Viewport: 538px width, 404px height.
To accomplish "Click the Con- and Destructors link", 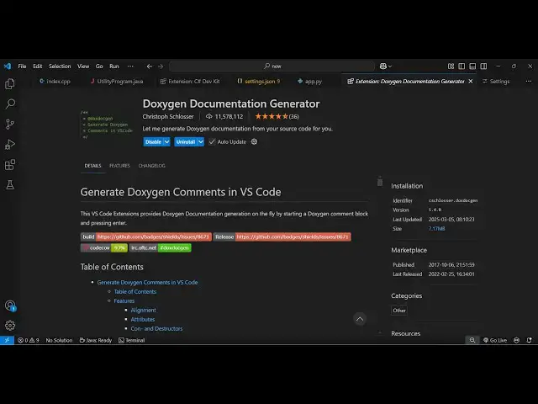I will 156,328.
